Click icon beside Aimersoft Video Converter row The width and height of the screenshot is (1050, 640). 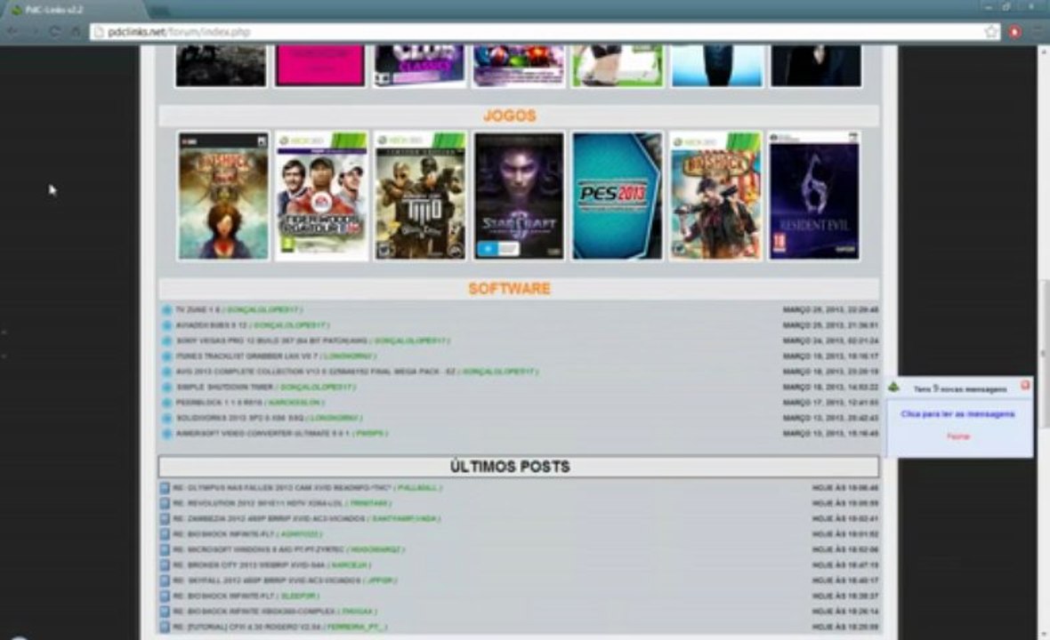point(166,434)
